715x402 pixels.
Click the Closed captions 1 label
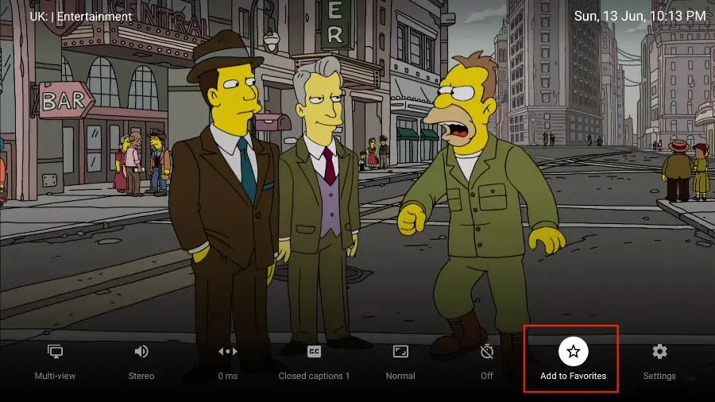(314, 376)
